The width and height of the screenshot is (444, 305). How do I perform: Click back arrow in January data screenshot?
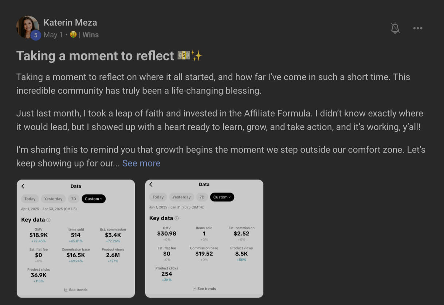click(x=151, y=185)
